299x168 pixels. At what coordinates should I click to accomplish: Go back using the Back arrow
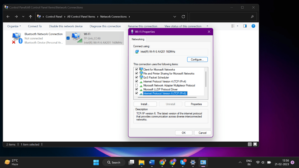[x=8, y=17]
